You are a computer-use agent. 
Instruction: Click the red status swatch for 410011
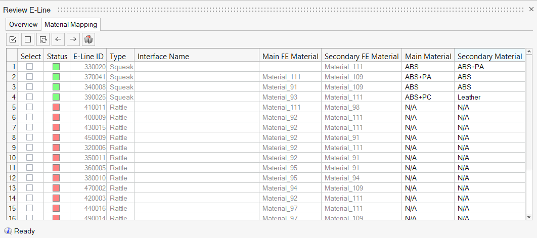[56, 107]
